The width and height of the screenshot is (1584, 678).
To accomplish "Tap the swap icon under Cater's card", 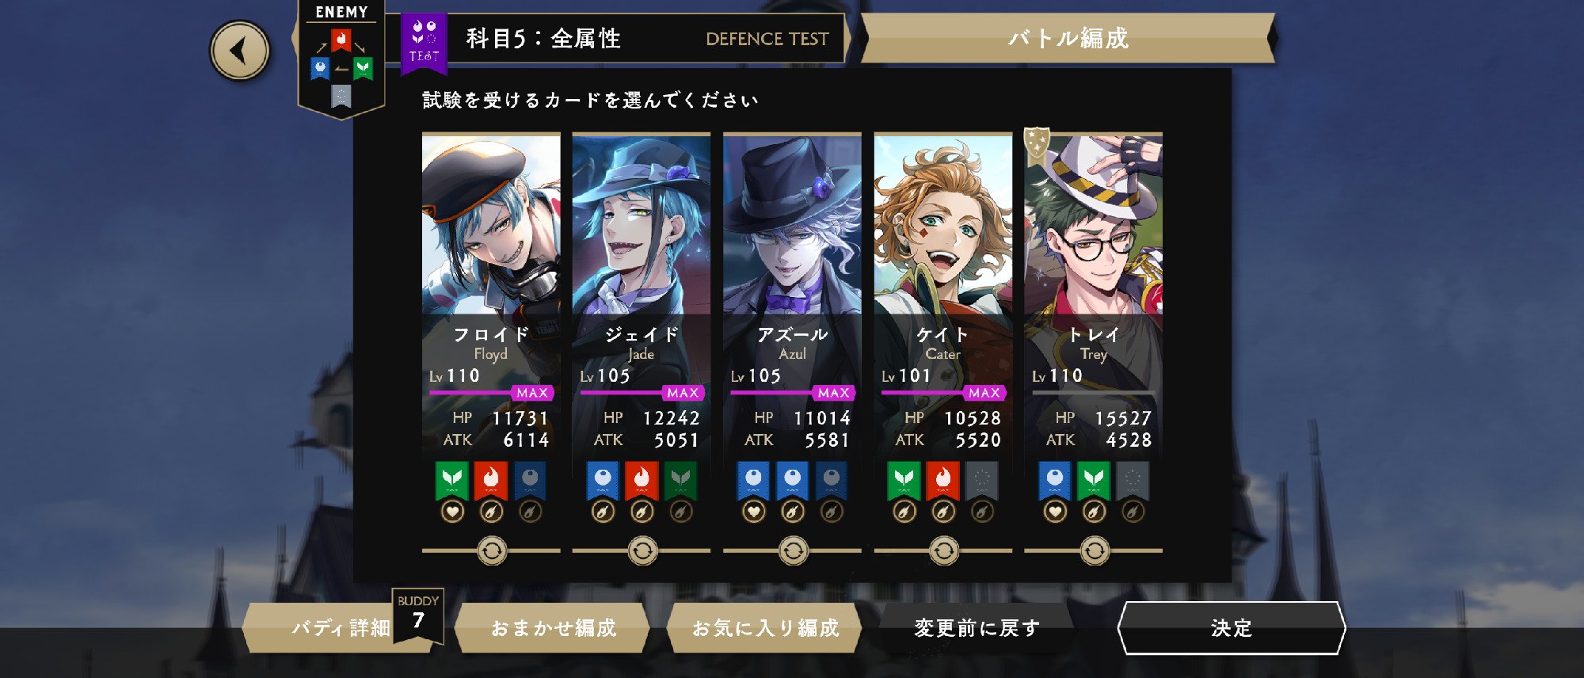I will 943,550.
